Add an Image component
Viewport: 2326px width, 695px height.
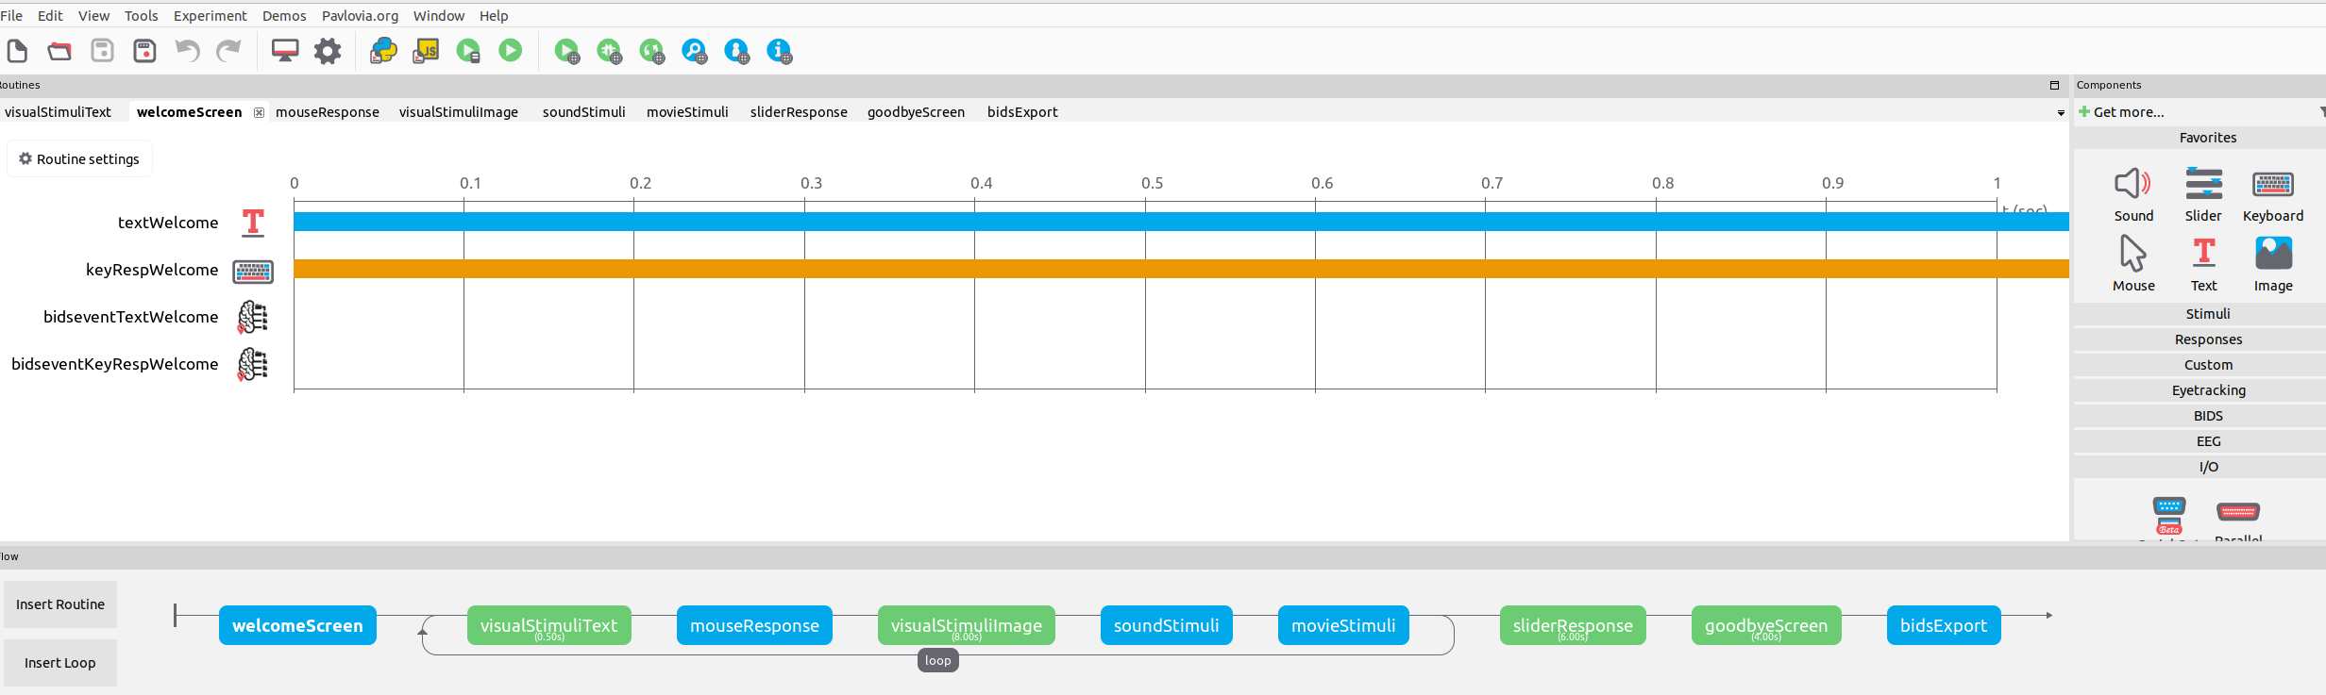[x=2273, y=264]
